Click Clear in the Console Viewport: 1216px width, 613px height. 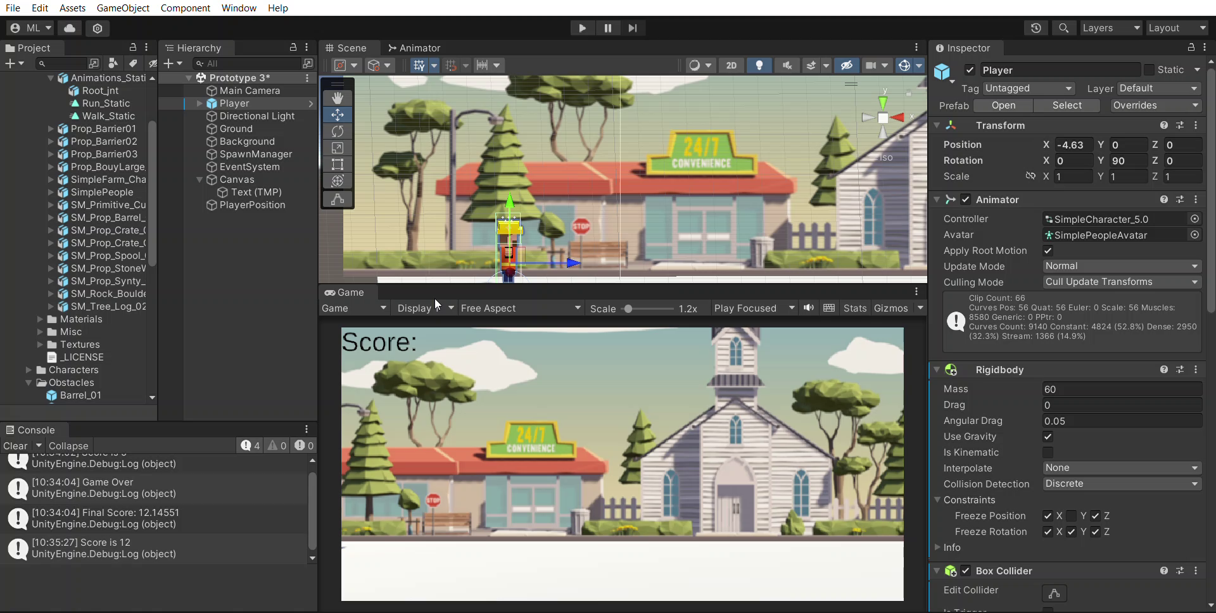(15, 446)
